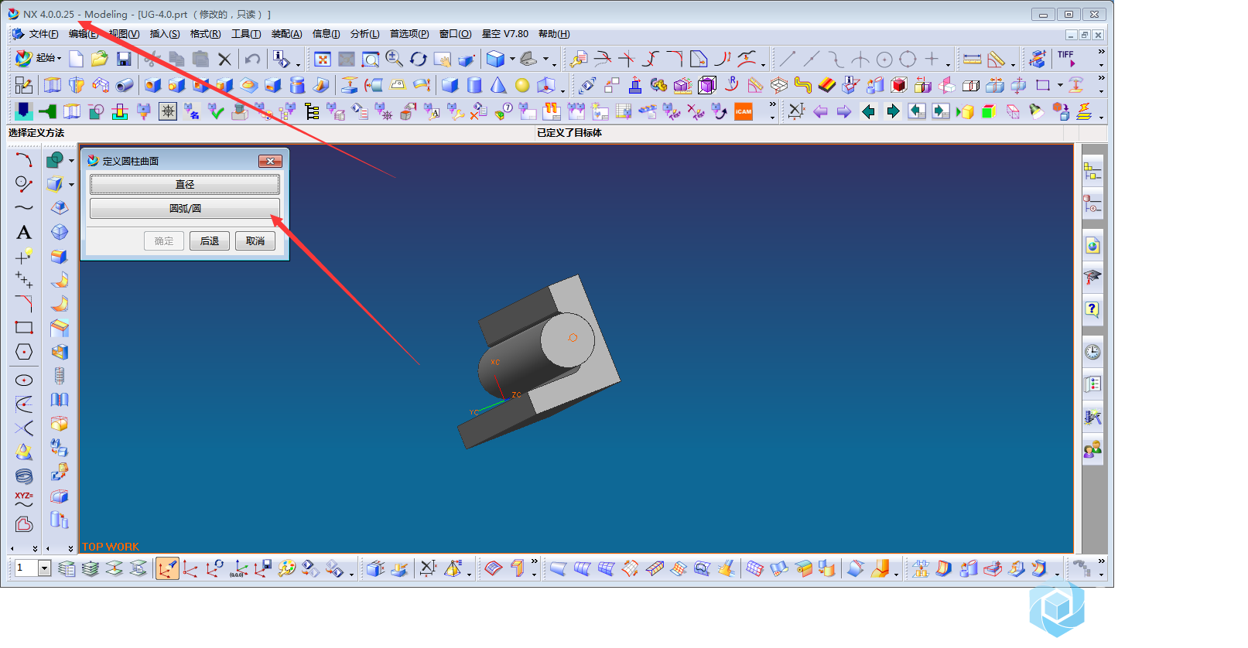Click the TIFF export icon
The image size is (1248, 648).
[x=1067, y=59]
